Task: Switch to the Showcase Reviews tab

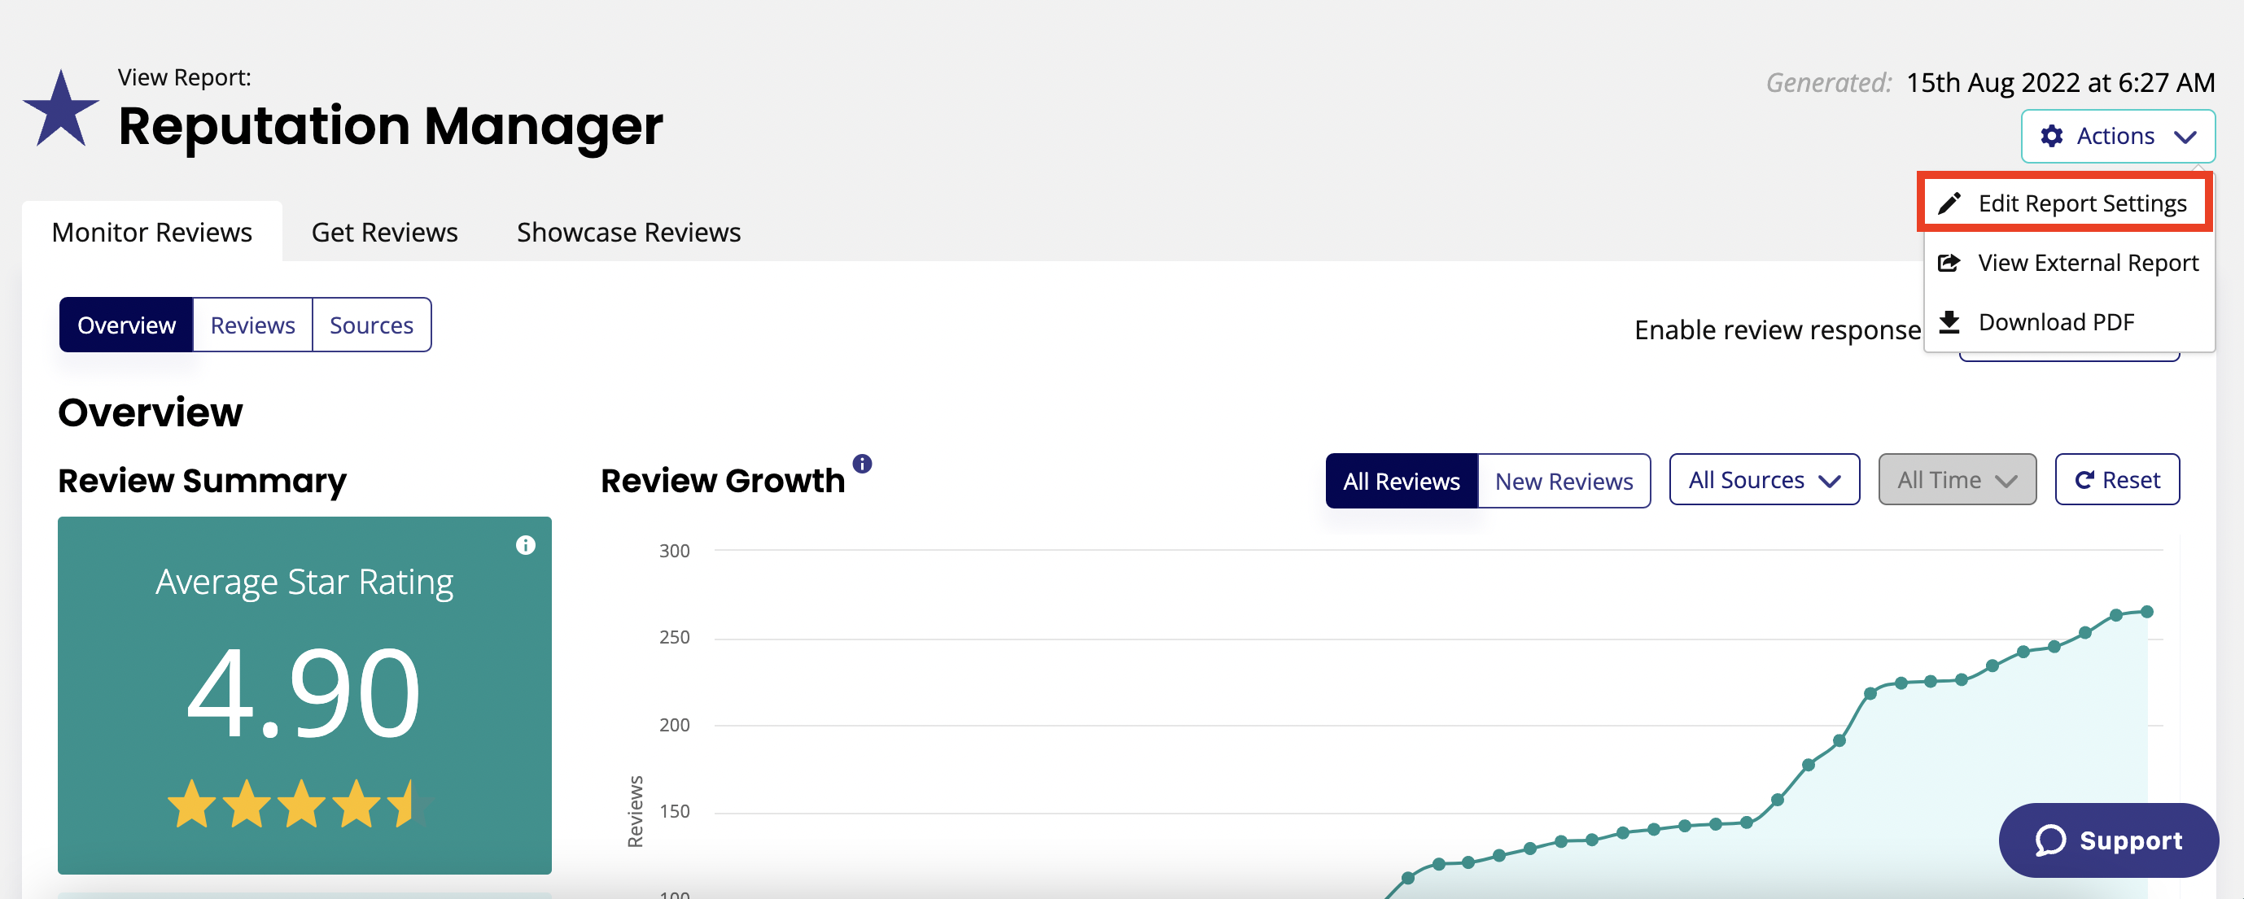Action: [628, 232]
